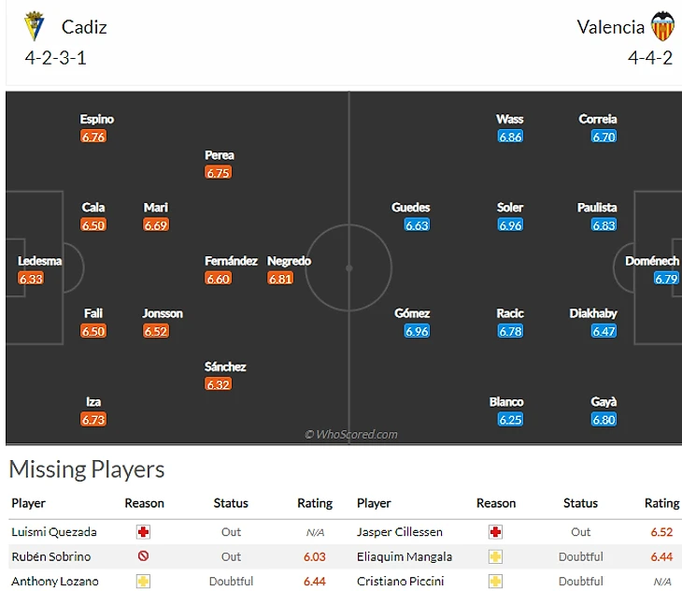Image resolution: width=682 pixels, height=591 pixels.
Task: Click Gayà's 6.80 rating badge
Action: [604, 420]
